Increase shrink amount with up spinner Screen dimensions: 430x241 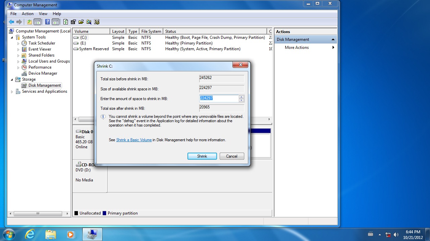[x=242, y=97]
